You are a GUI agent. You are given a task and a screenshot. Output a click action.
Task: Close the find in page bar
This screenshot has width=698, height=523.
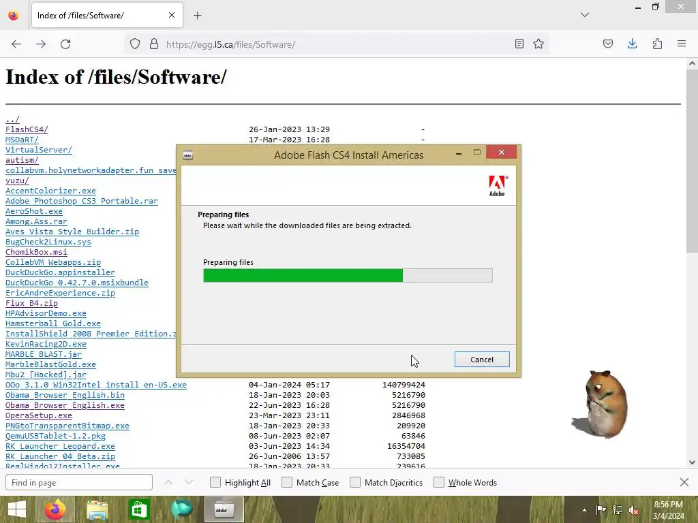[x=684, y=482]
